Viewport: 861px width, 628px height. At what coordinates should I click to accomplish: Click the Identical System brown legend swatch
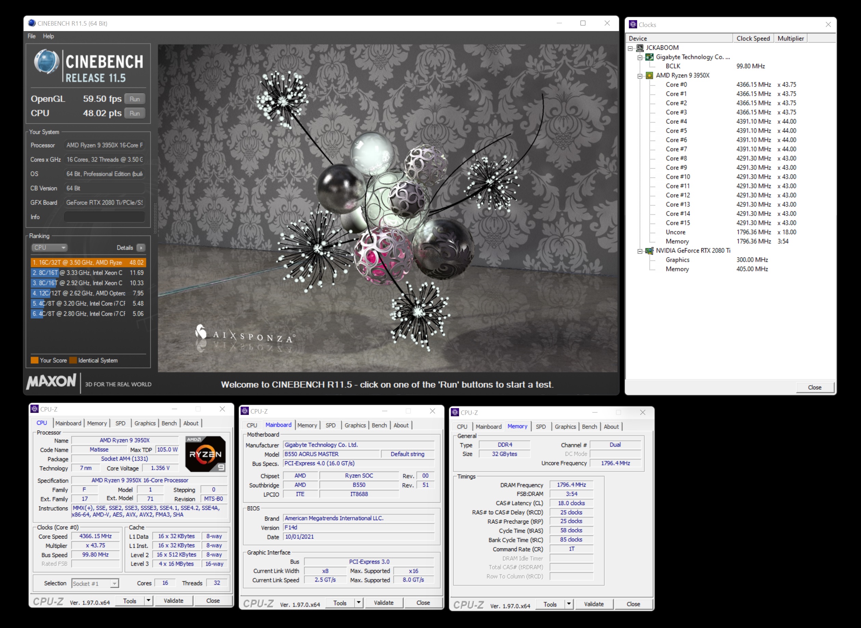point(73,360)
